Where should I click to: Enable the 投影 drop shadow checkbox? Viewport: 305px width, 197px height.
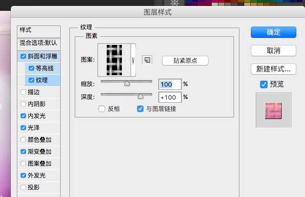[x=23, y=187]
